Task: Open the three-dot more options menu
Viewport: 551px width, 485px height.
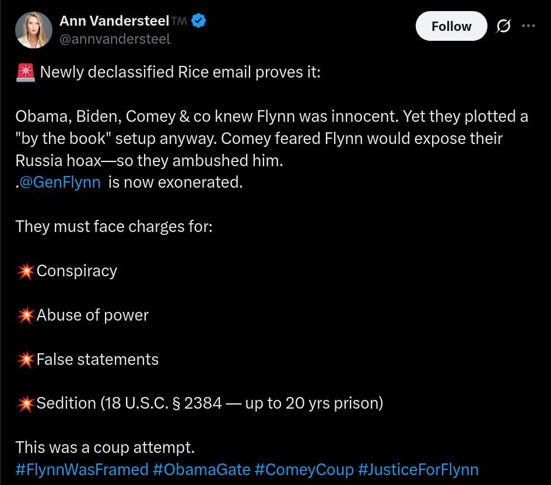Action: click(x=528, y=26)
